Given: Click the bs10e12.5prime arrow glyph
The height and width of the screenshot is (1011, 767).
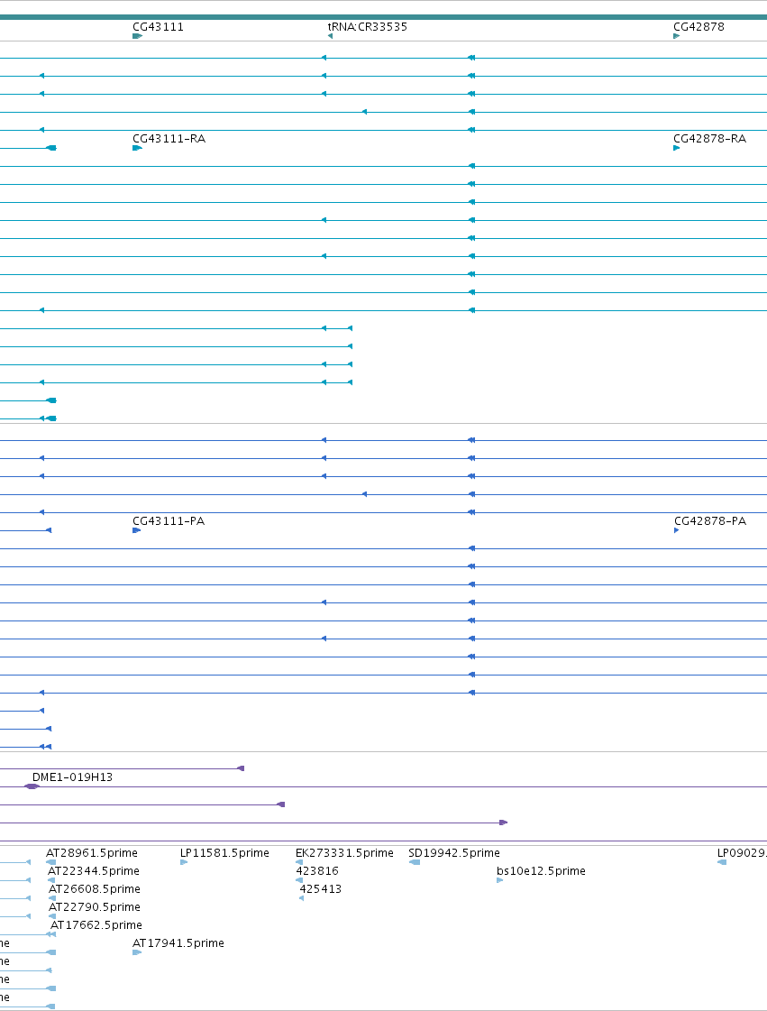Looking at the screenshot, I should click(499, 880).
